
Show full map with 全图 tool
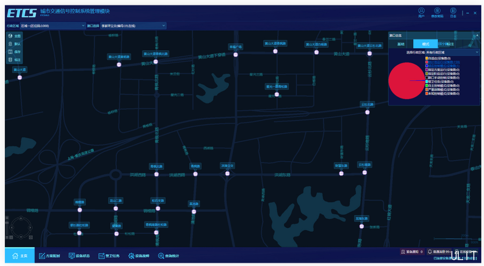click(x=14, y=36)
